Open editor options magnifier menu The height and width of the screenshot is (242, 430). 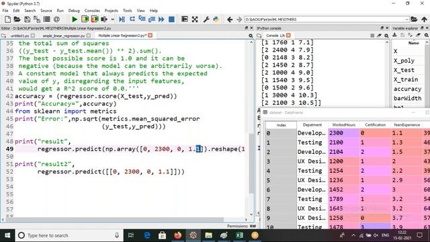[251, 36]
